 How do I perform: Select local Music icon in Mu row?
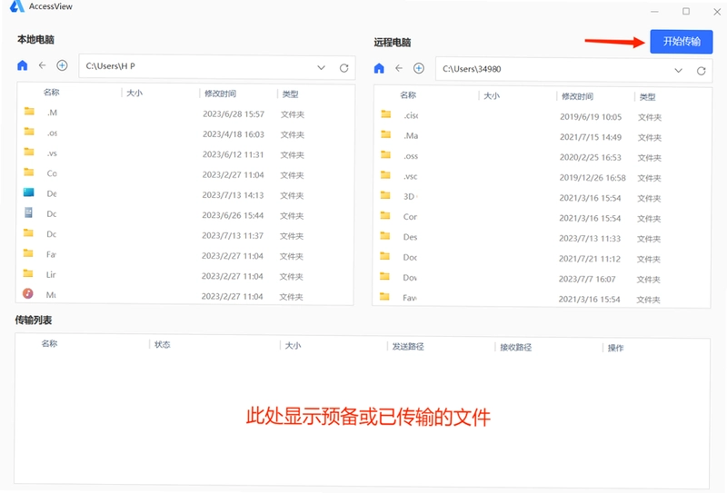[x=28, y=293]
